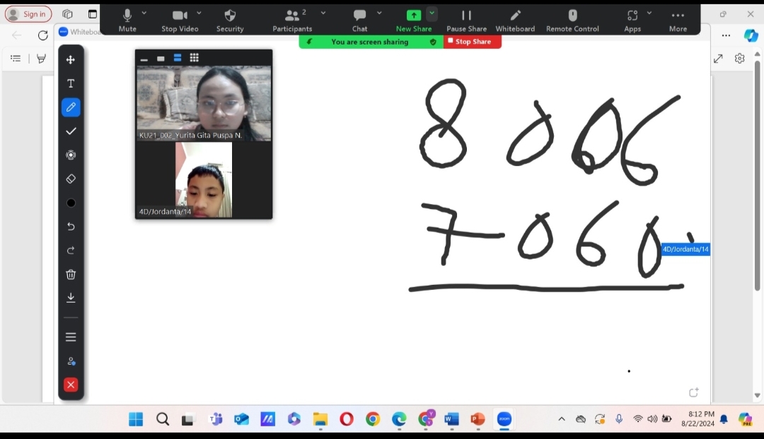Open browser settings and more menu
The height and width of the screenshot is (439, 764).
pyautogui.click(x=726, y=35)
